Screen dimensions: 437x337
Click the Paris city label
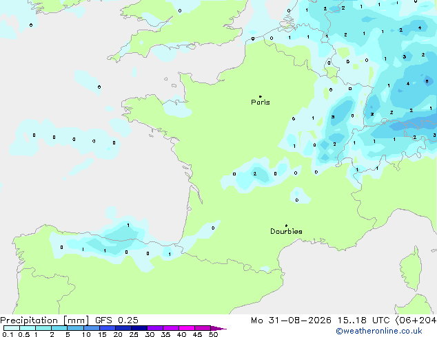261,102
